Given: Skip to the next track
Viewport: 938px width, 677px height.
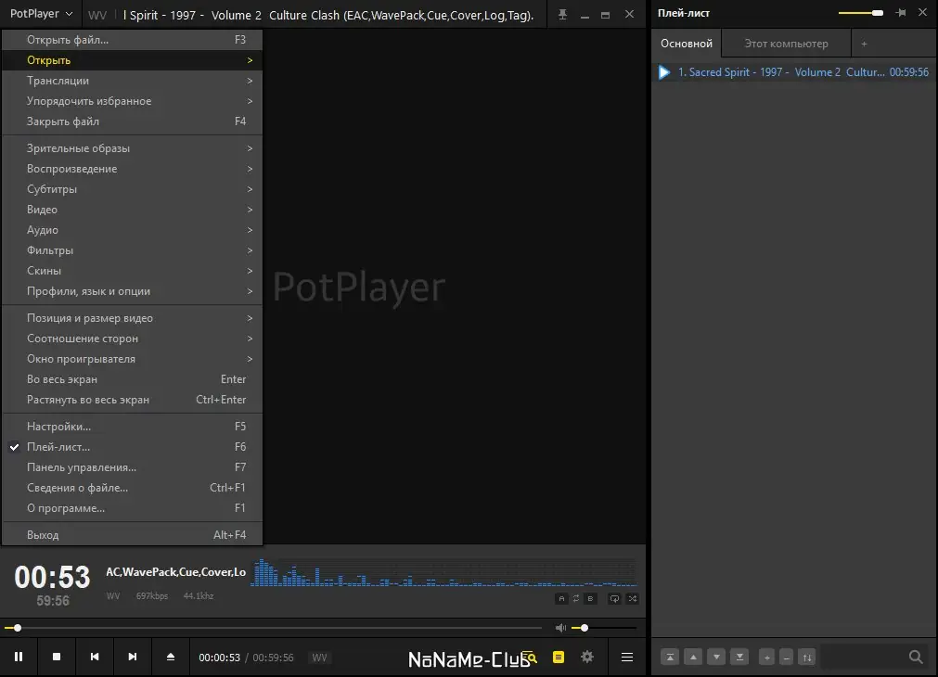Looking at the screenshot, I should coord(133,657).
